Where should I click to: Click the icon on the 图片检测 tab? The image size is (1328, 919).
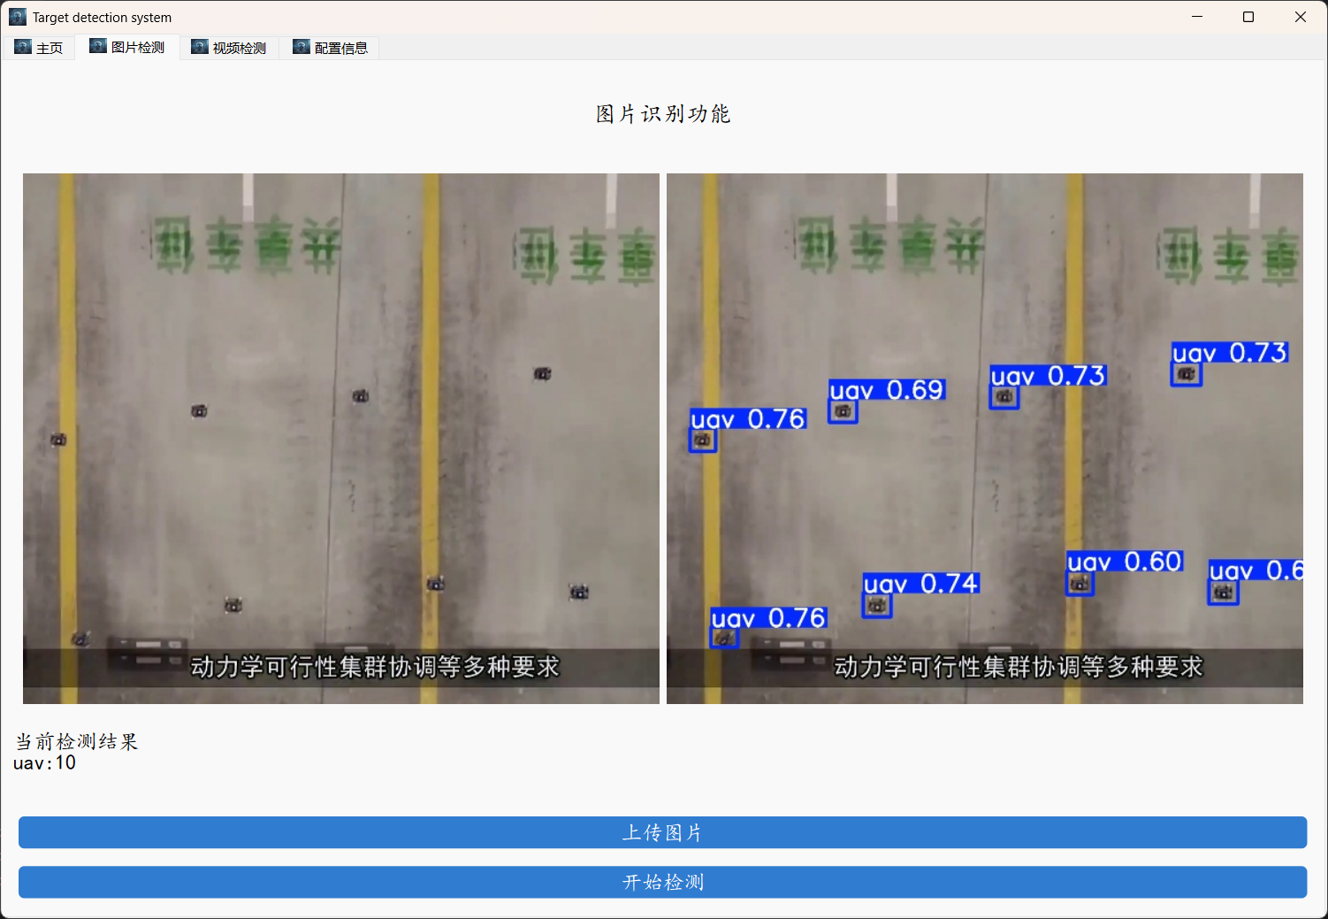click(x=98, y=46)
